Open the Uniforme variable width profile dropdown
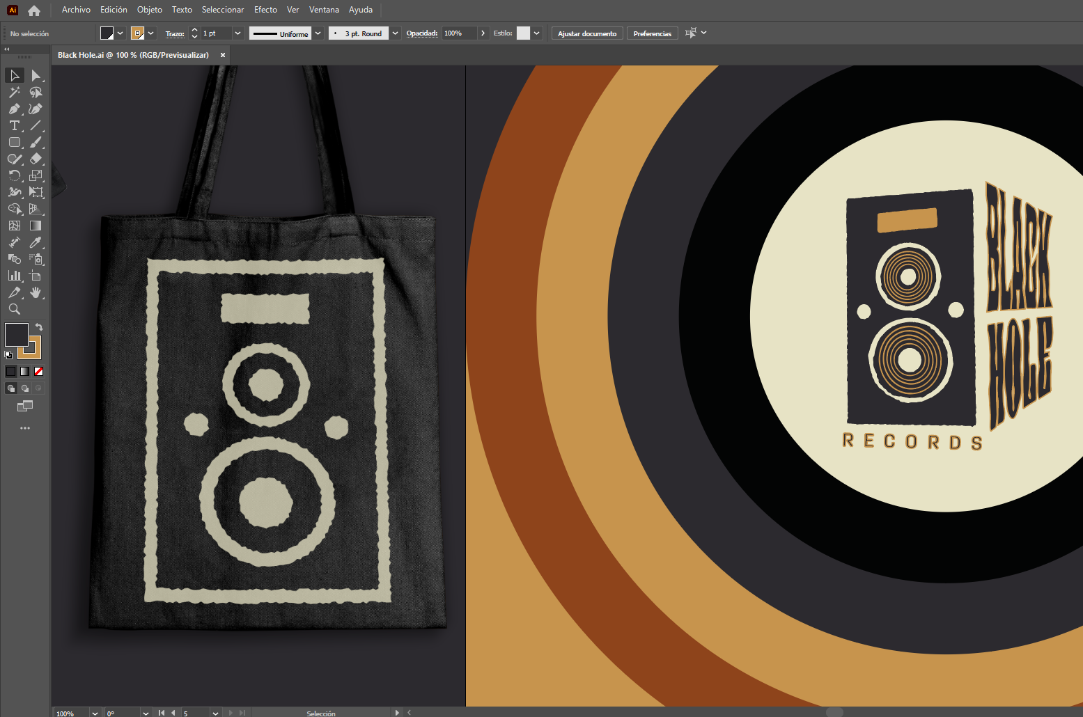The image size is (1083, 717). [318, 33]
